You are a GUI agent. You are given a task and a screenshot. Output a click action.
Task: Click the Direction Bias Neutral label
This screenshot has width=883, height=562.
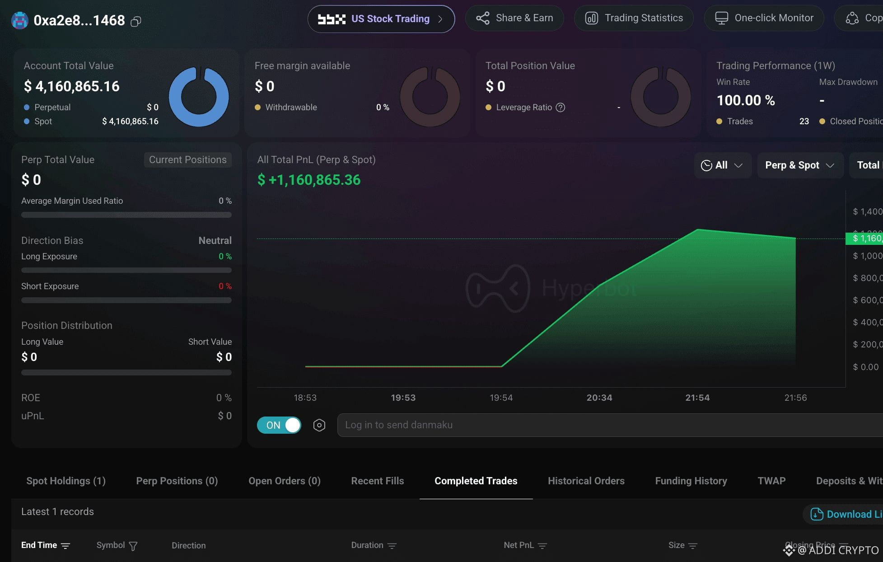click(215, 241)
